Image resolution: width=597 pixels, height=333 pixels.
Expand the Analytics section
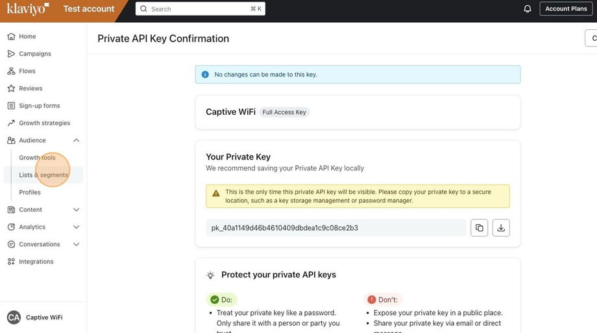(76, 227)
